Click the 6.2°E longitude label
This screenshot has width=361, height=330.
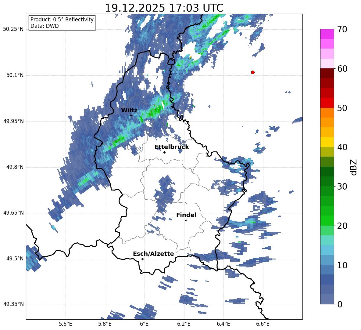(x=184, y=324)
